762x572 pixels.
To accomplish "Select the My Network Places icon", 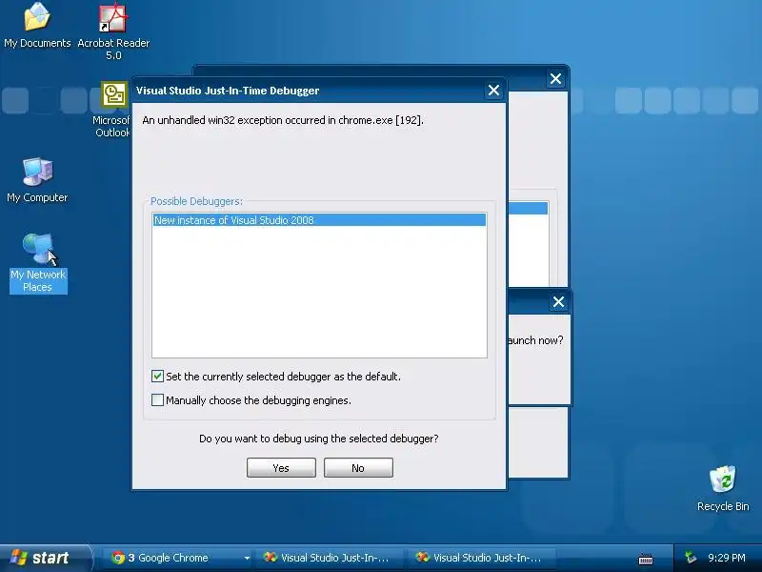I will [x=38, y=263].
